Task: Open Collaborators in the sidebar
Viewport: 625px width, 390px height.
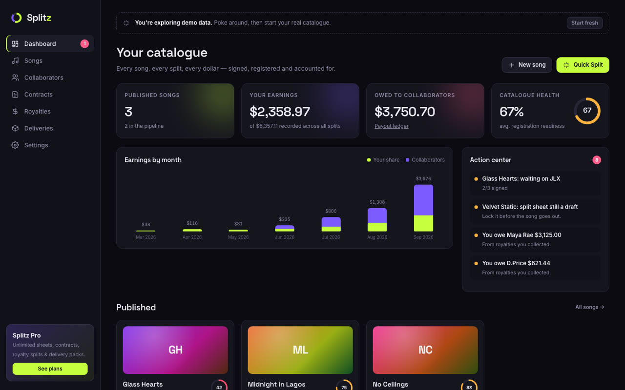Action: (50, 78)
